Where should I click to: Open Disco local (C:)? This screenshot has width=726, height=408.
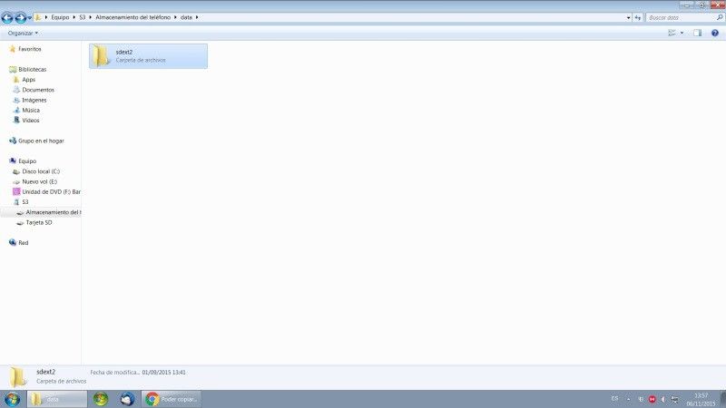pos(41,171)
